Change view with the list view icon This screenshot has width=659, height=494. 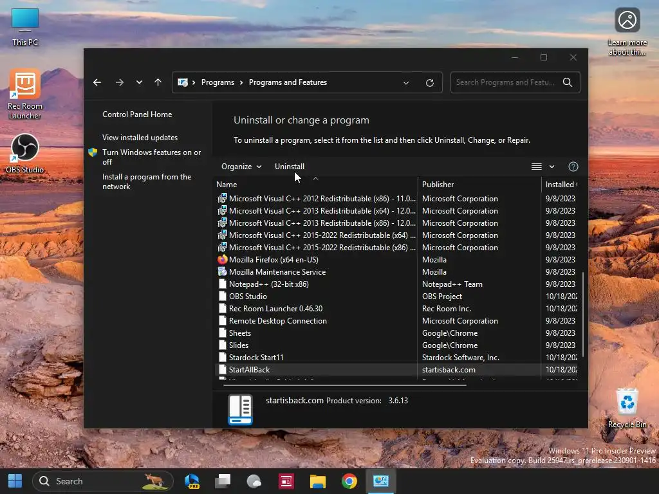[536, 167]
